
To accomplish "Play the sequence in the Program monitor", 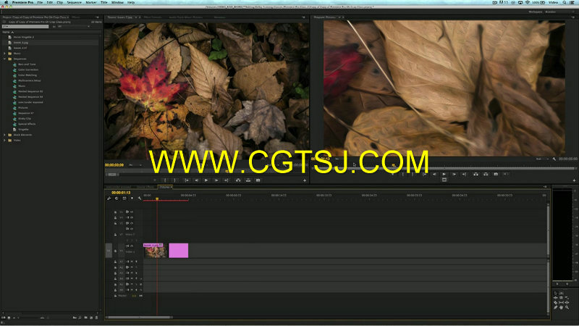I will 444,174.
